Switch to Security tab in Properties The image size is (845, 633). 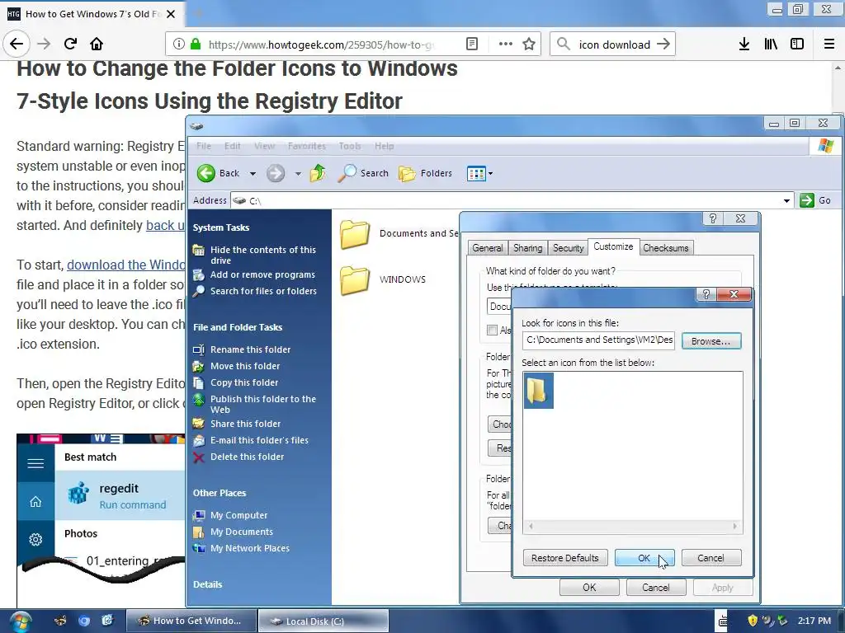pyautogui.click(x=568, y=248)
